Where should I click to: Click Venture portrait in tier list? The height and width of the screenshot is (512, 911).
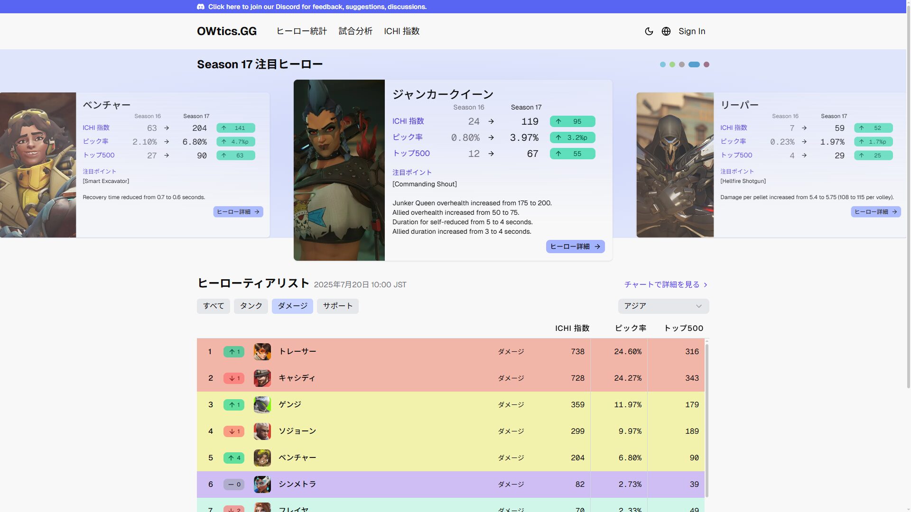click(262, 458)
